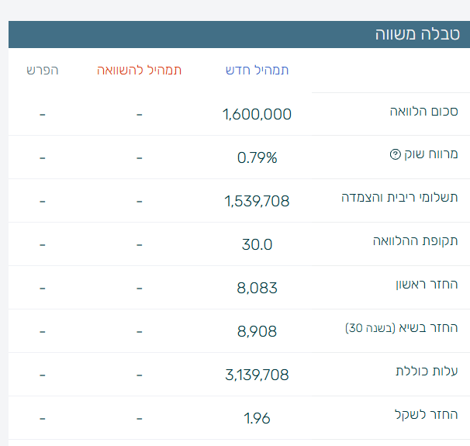470x446 pixels.
Task: Select the תמהיל להשוואה column header
Action: click(140, 70)
